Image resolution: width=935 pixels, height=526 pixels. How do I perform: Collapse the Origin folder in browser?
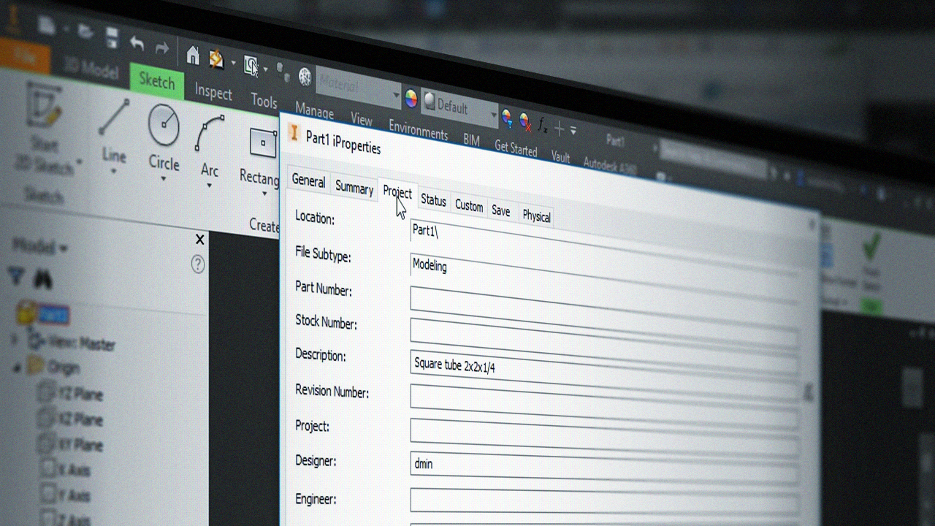17,367
